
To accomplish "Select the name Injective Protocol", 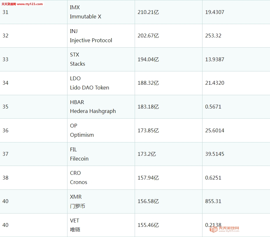I will point(91,41).
